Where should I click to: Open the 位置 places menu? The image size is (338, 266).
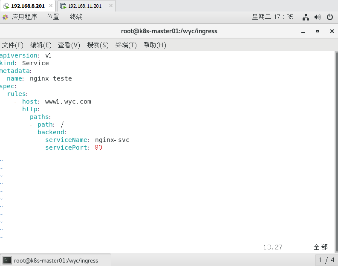53,17
